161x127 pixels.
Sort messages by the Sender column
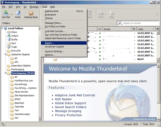tap(117, 29)
